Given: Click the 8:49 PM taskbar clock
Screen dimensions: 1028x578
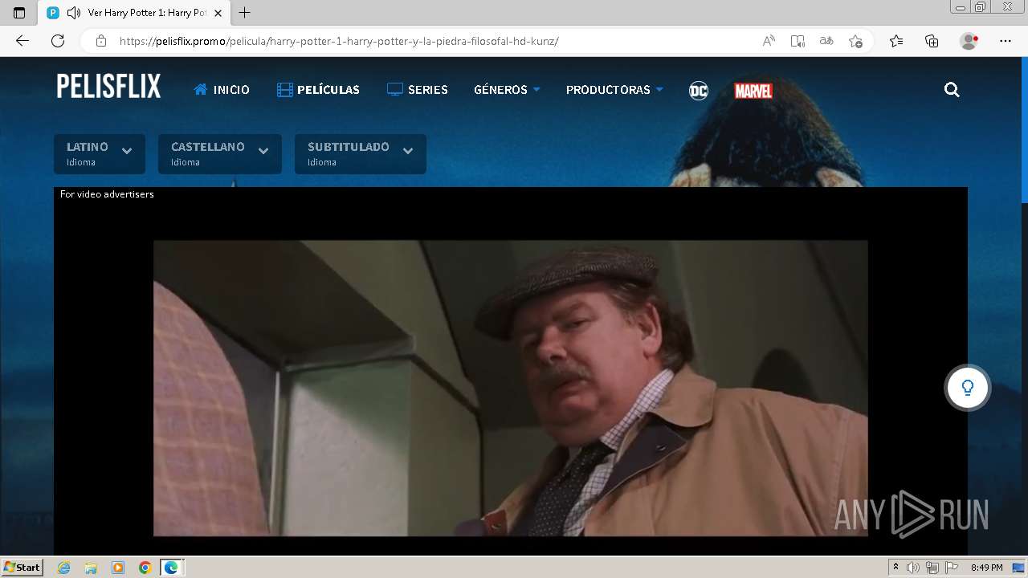Looking at the screenshot, I should 986,568.
